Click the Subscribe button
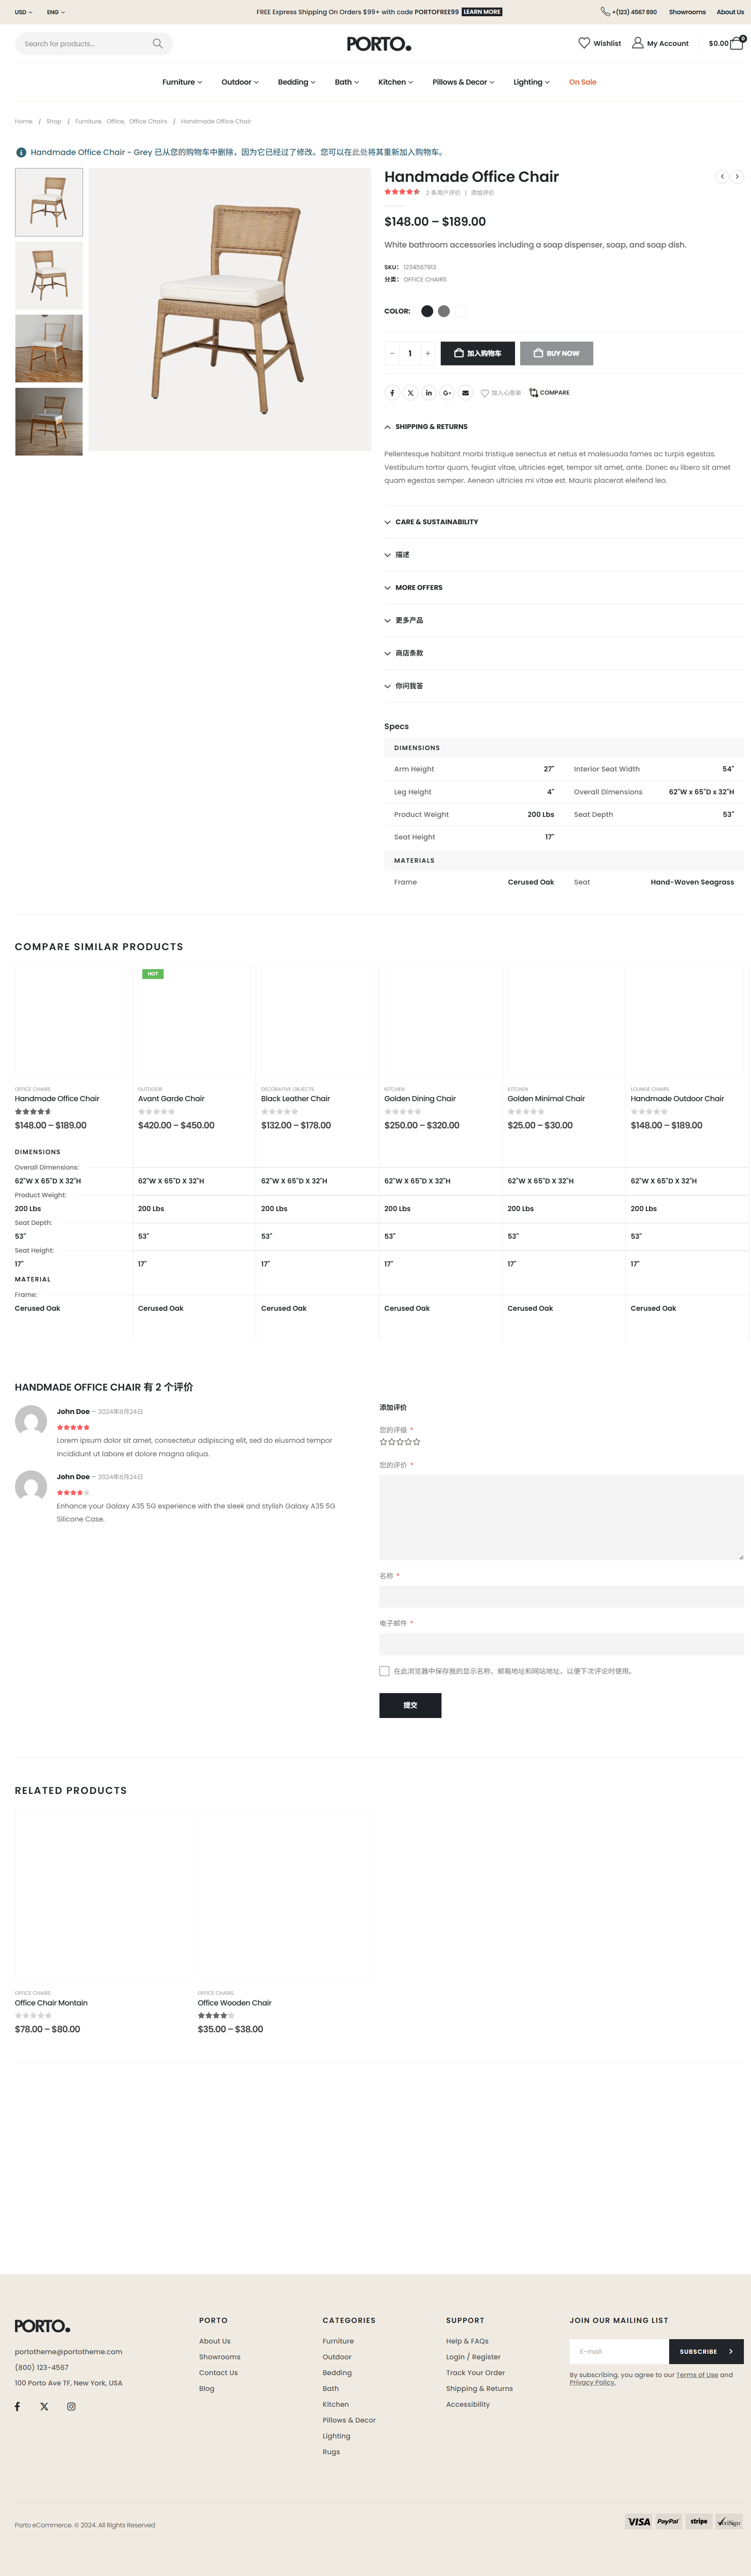 (705, 2351)
